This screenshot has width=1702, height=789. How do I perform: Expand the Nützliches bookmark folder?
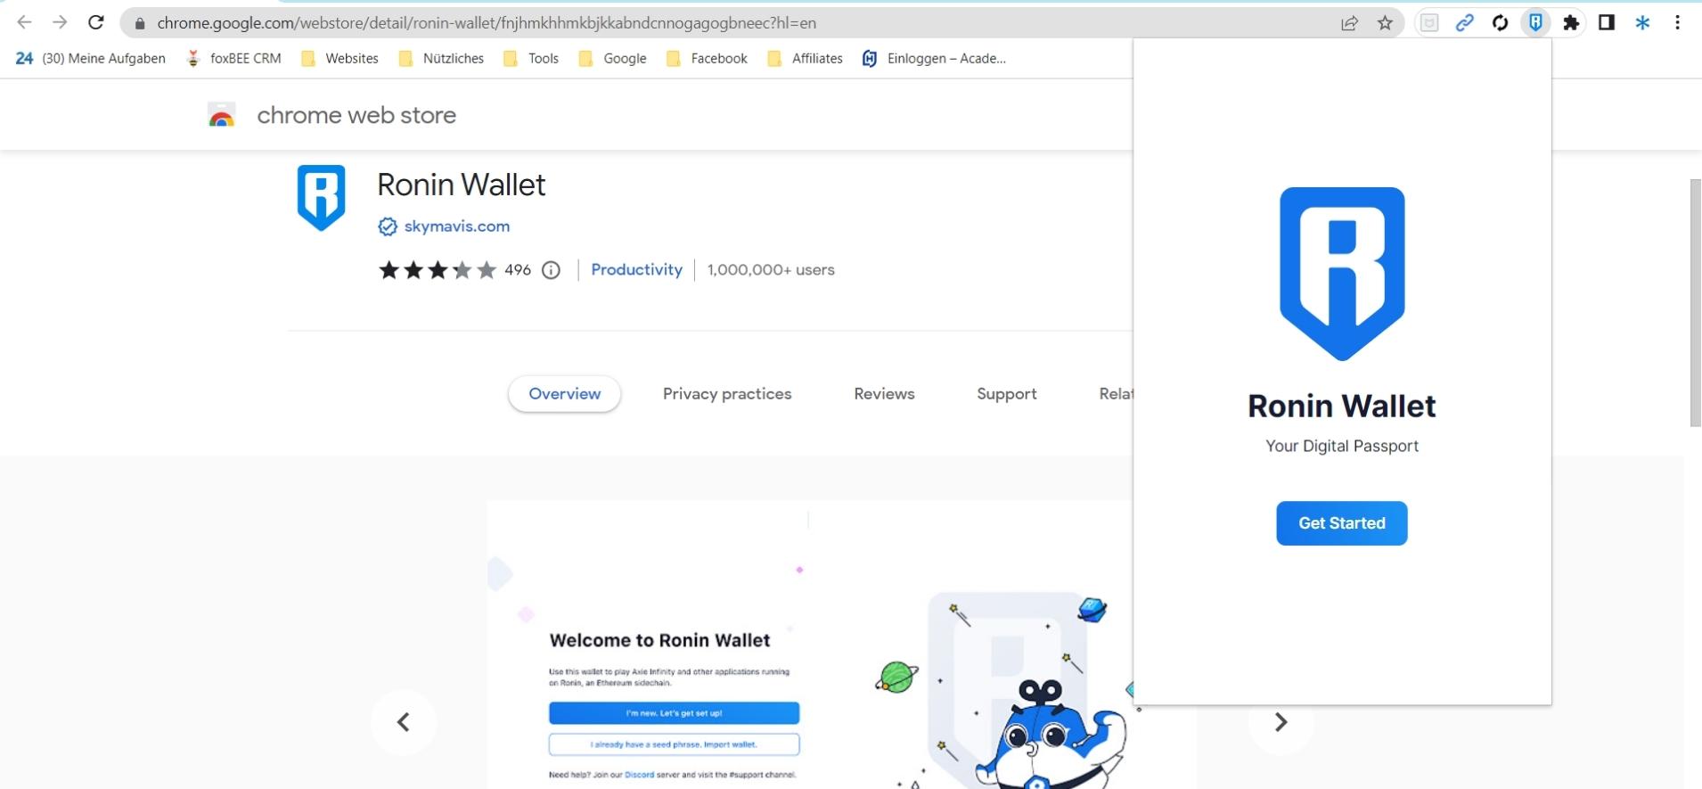(x=441, y=59)
